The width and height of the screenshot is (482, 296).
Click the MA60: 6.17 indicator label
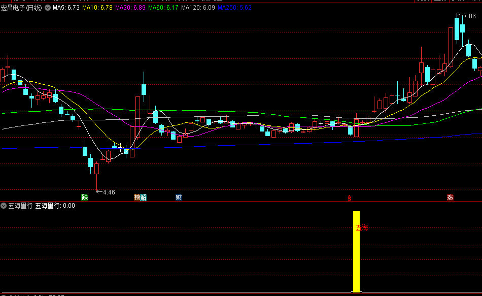(x=163, y=8)
